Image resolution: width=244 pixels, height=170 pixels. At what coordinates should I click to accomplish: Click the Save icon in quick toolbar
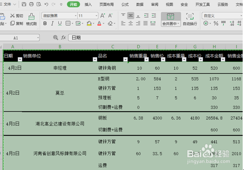(x=24, y=4)
